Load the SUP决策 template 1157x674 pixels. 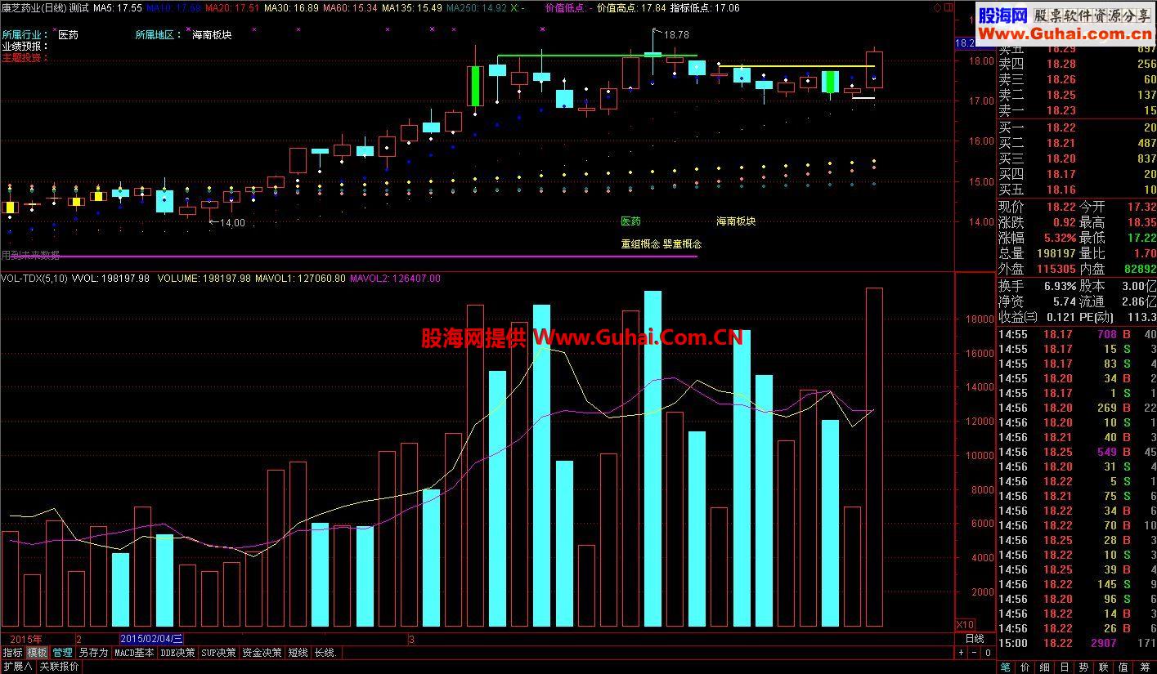tap(219, 653)
